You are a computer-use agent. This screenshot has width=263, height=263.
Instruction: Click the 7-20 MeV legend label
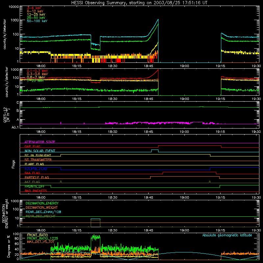(35, 81)
